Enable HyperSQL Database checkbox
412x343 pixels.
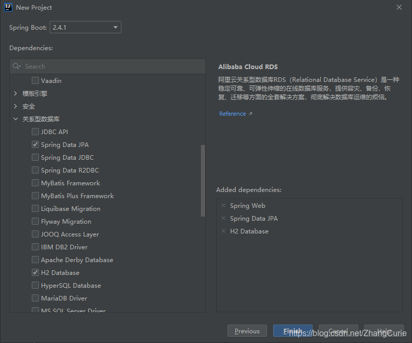(x=35, y=285)
